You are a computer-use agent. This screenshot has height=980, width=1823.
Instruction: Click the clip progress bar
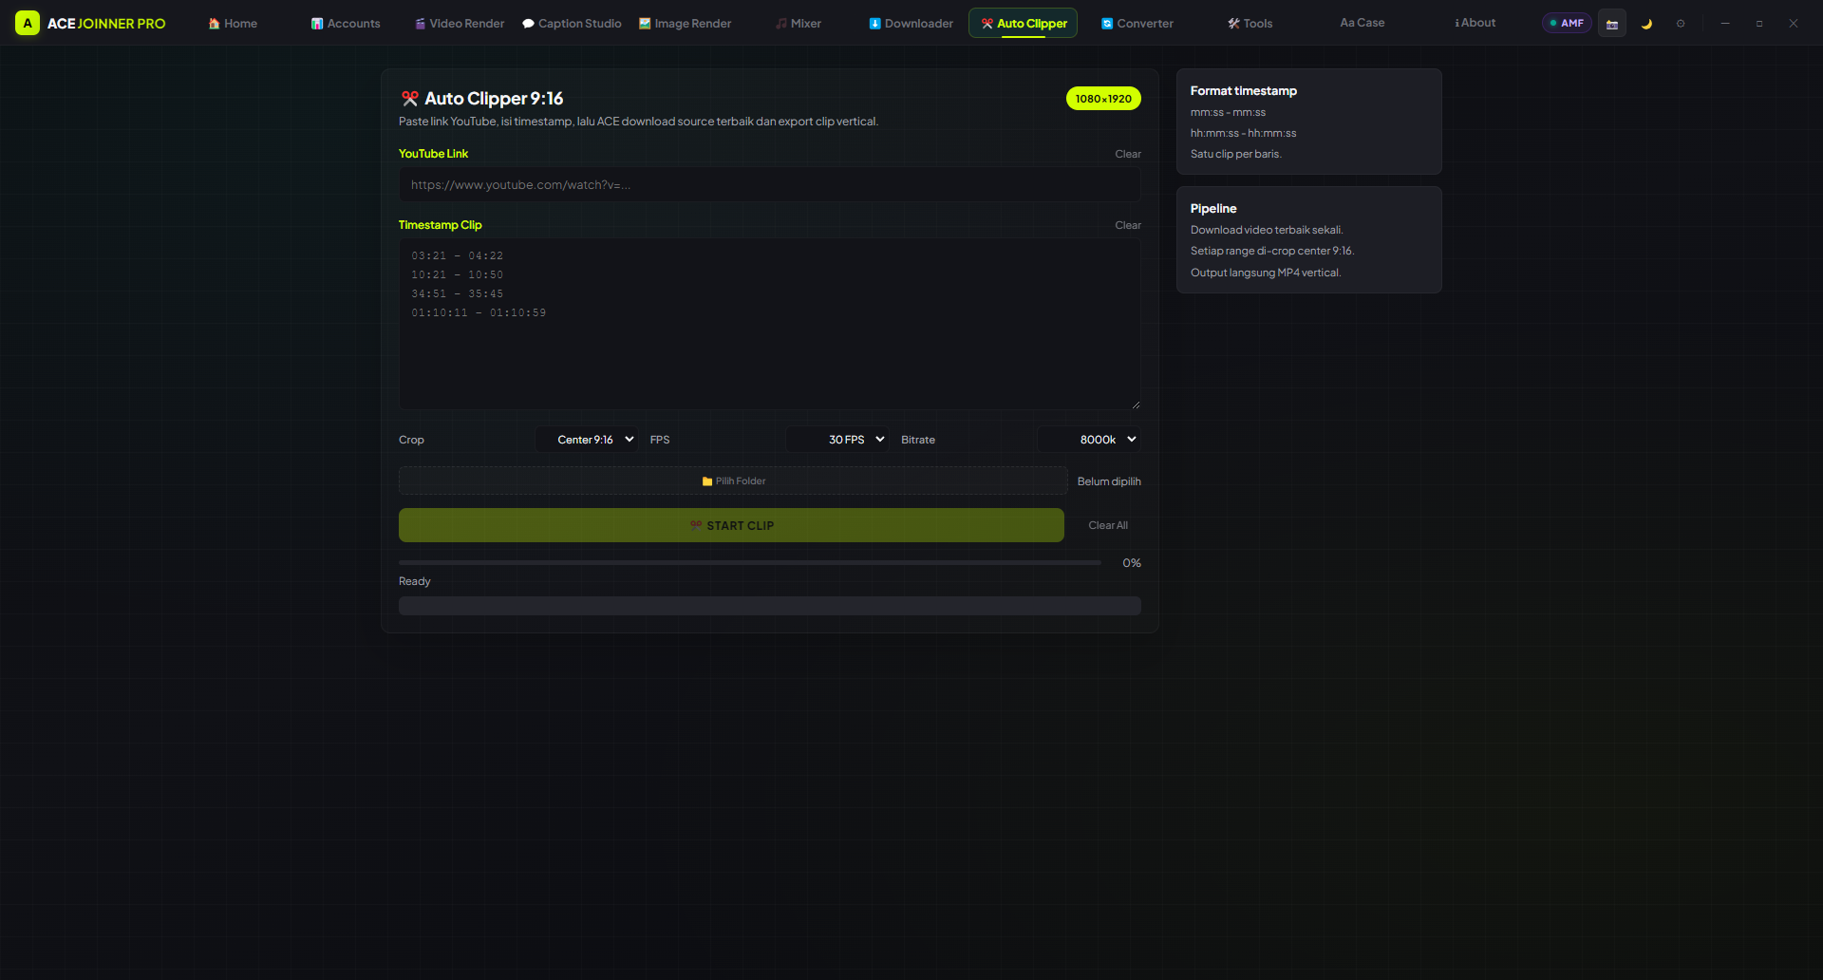pos(750,563)
